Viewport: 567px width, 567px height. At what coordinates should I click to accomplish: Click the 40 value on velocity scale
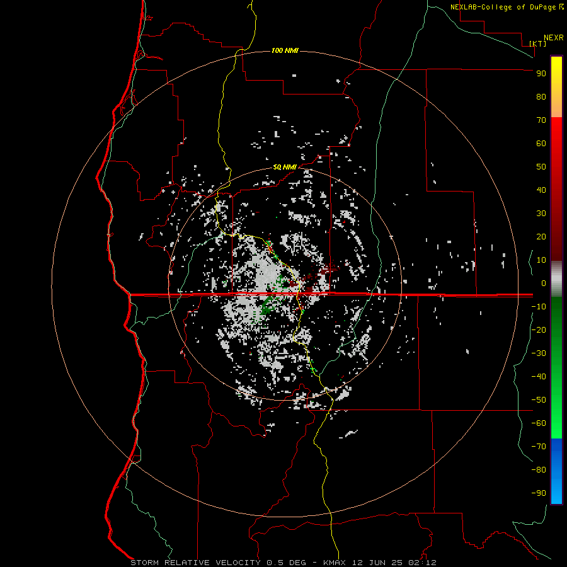click(x=541, y=190)
